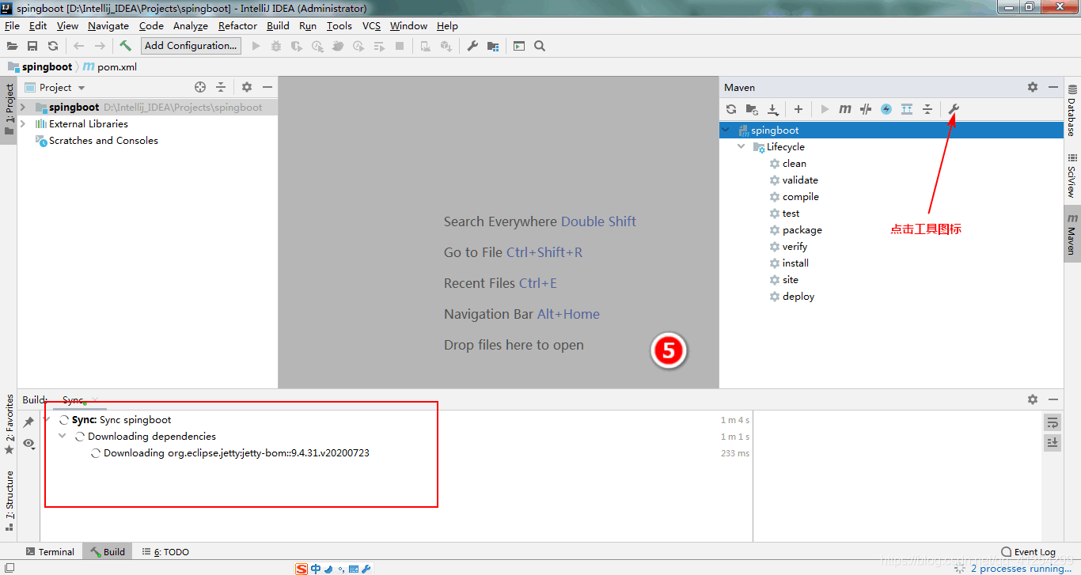Collapse all in Maven toolbar
1081x575 pixels.
coord(927,109)
